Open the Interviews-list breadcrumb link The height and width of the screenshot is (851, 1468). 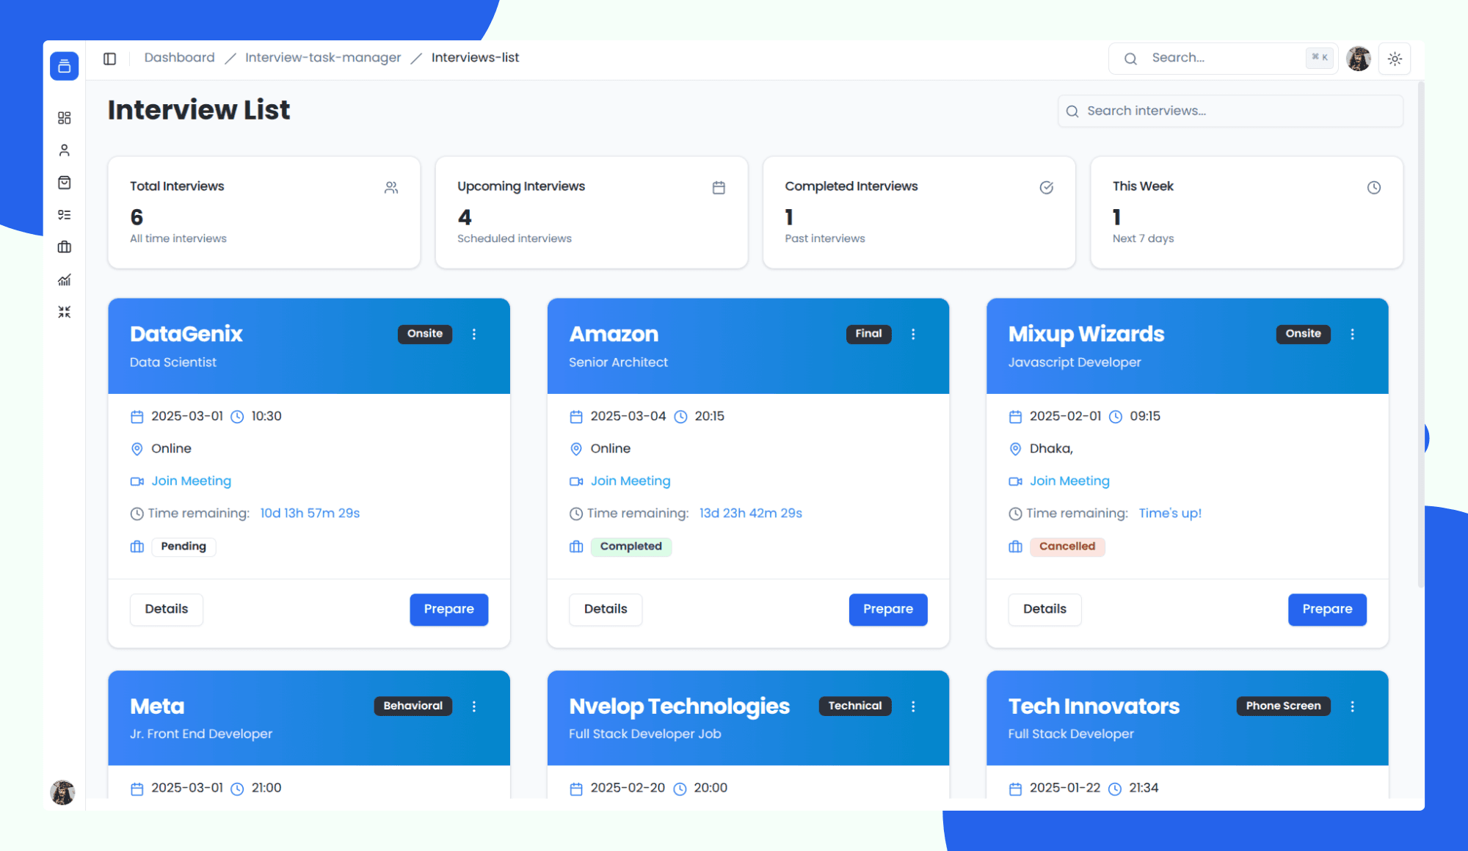click(x=474, y=56)
